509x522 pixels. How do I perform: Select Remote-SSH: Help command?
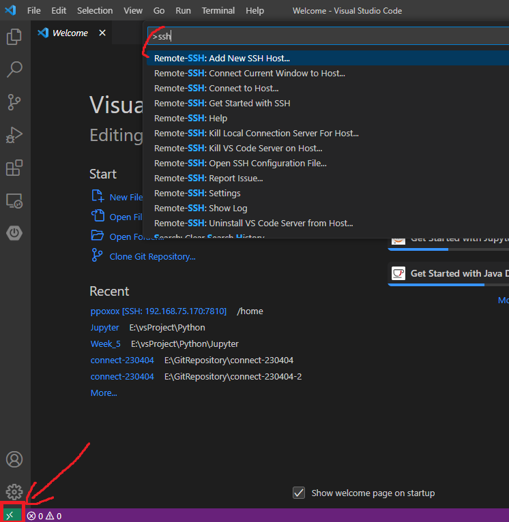328,118
